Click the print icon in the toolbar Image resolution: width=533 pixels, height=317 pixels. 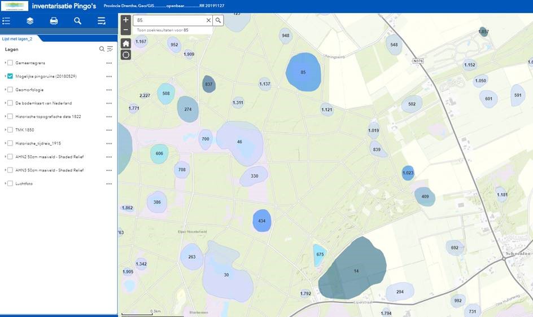coord(54,21)
